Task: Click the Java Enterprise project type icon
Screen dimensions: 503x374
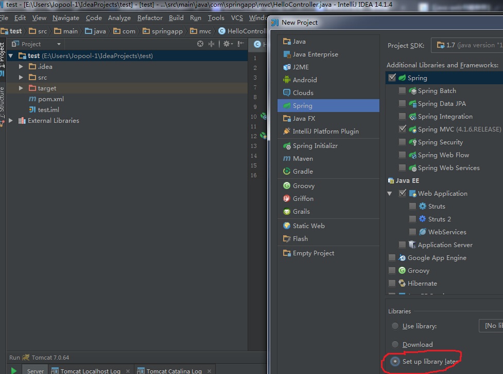Action: (286, 54)
